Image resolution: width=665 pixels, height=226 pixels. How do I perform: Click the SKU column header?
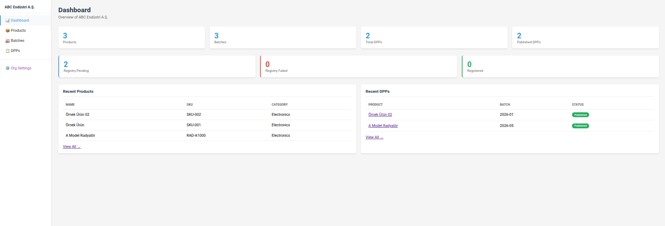190,105
